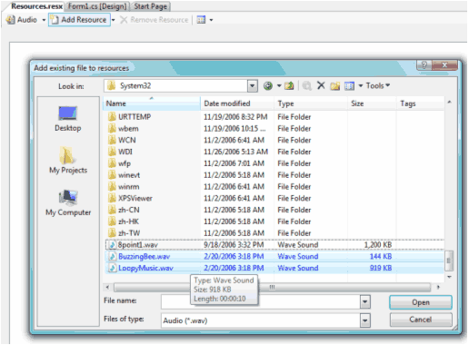Select the LoopyMusic.wav file name
Screen dimensions: 469x345
pyautogui.click(x=145, y=268)
